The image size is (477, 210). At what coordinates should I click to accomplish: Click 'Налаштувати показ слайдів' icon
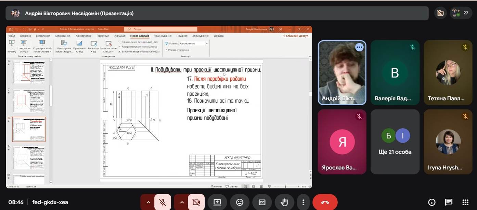[64, 43]
